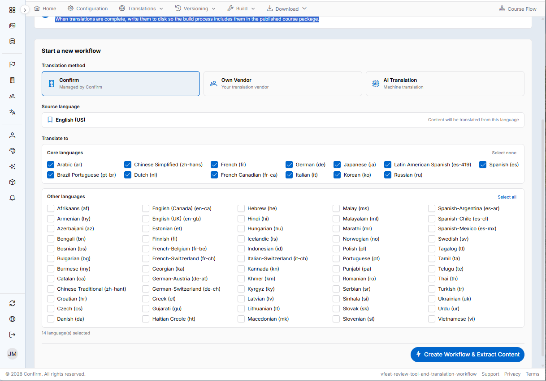This screenshot has height=381, width=546.
Task: Click the image gallery sidebar icon
Action: (x=13, y=25)
